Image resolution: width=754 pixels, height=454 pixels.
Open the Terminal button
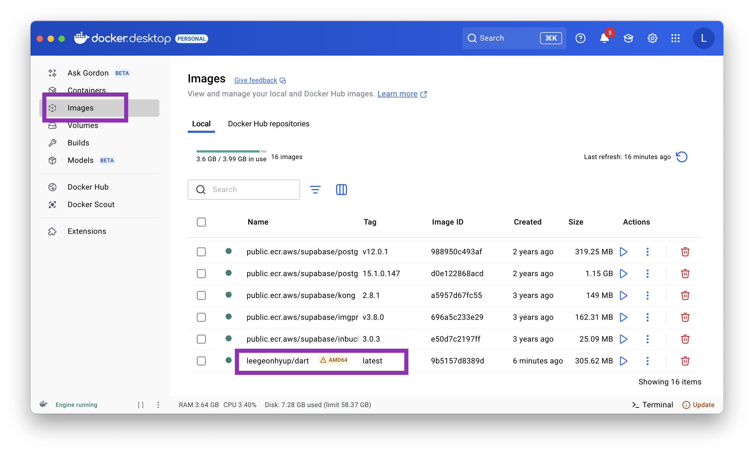point(653,405)
